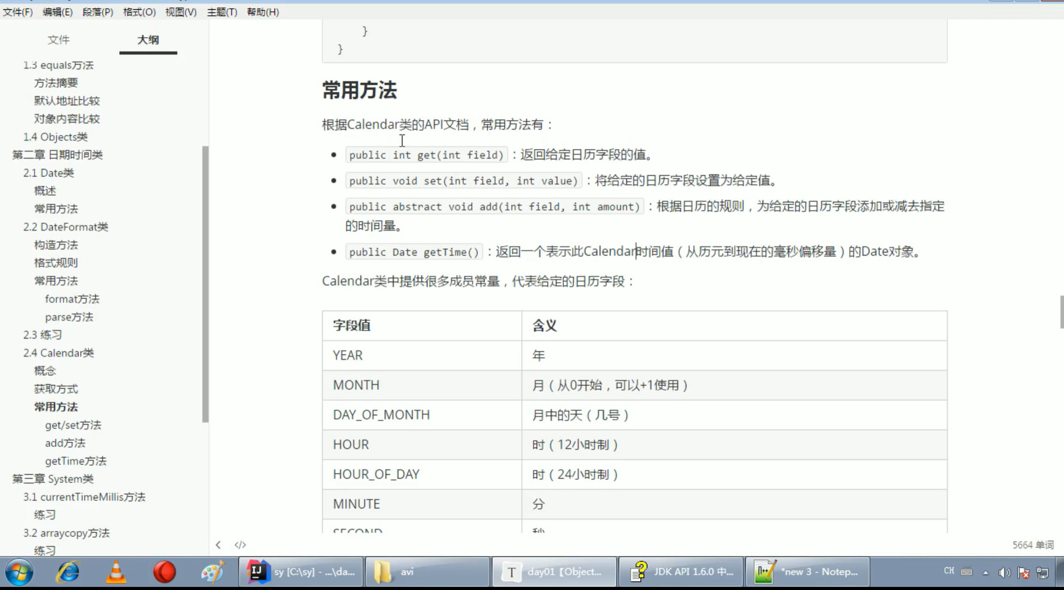Click the sidebar collapse arrow icon

(218, 545)
